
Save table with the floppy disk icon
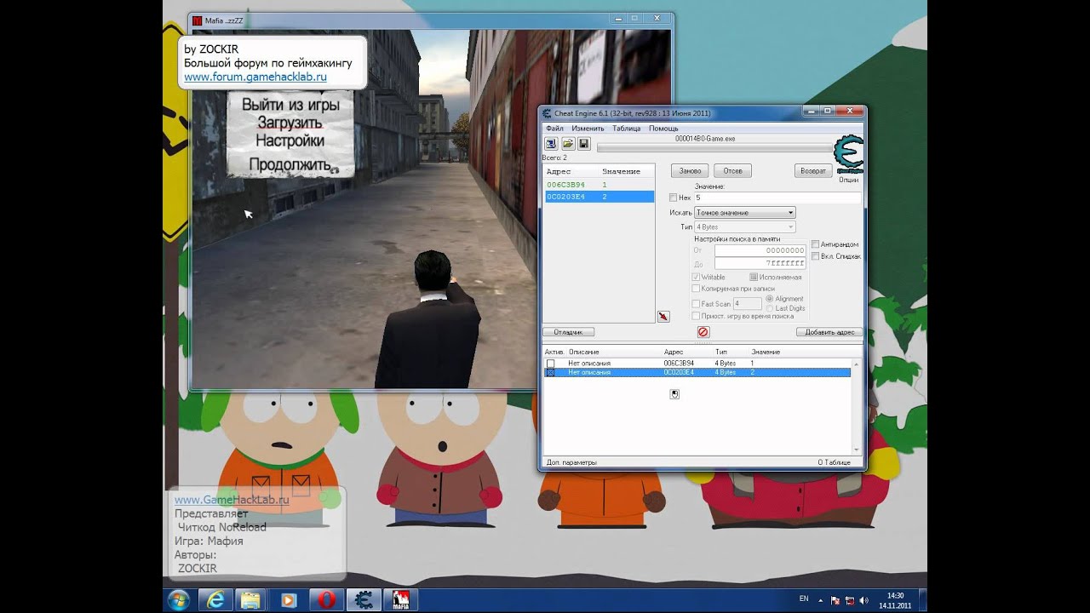pyautogui.click(x=584, y=143)
